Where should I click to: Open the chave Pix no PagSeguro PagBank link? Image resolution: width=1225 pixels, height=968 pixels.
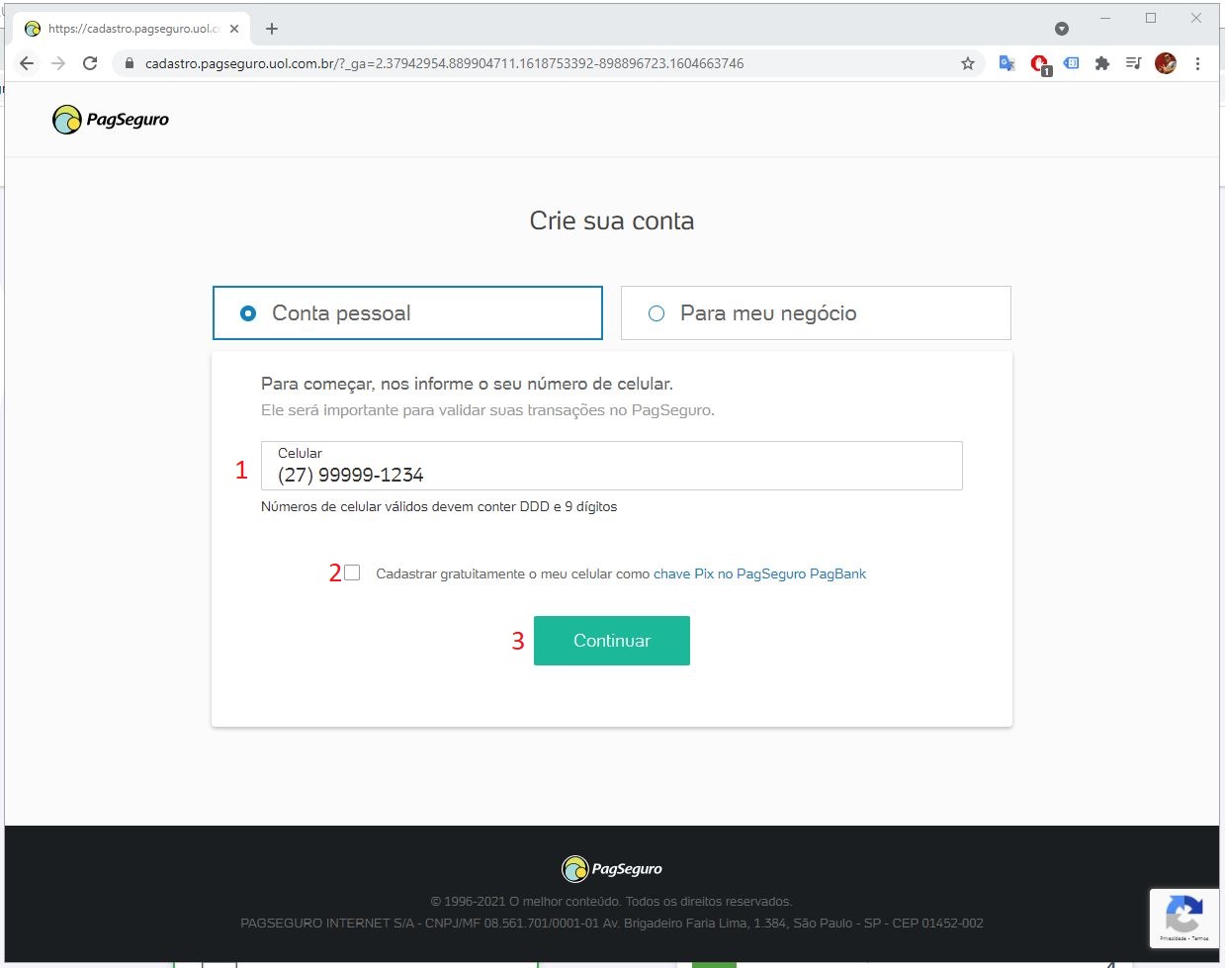tap(759, 573)
